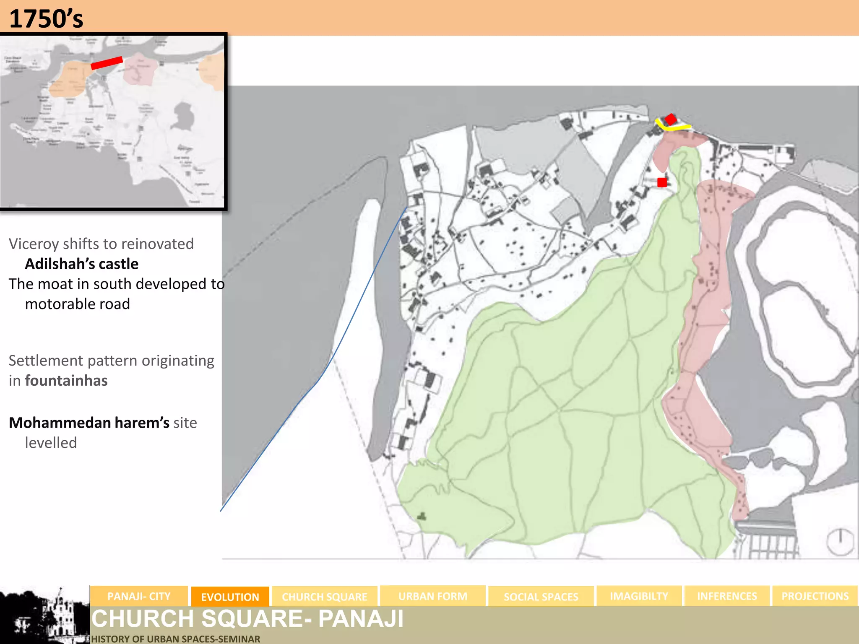Image resolution: width=859 pixels, height=644 pixels.
Task: Click the 1750's slide heading
Action: click(46, 19)
